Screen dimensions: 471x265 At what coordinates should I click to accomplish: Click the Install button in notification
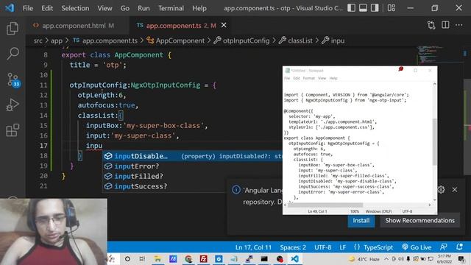click(361, 221)
